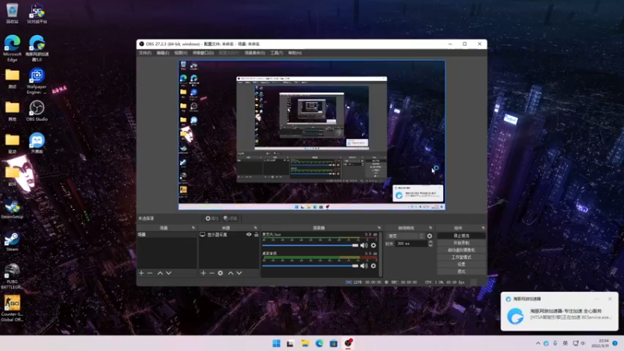Open the 帮助(H) menu
Viewport: 624px width, 351px height.
(x=295, y=53)
